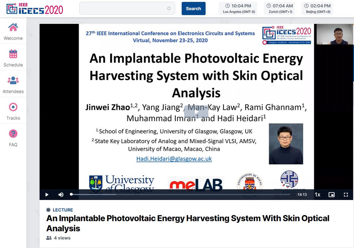The image size is (354, 248).
Task: Click the search field circle icon
Action: (169, 9)
